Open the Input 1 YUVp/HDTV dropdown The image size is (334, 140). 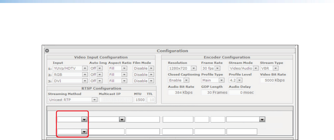pyautogui.click(x=70, y=68)
